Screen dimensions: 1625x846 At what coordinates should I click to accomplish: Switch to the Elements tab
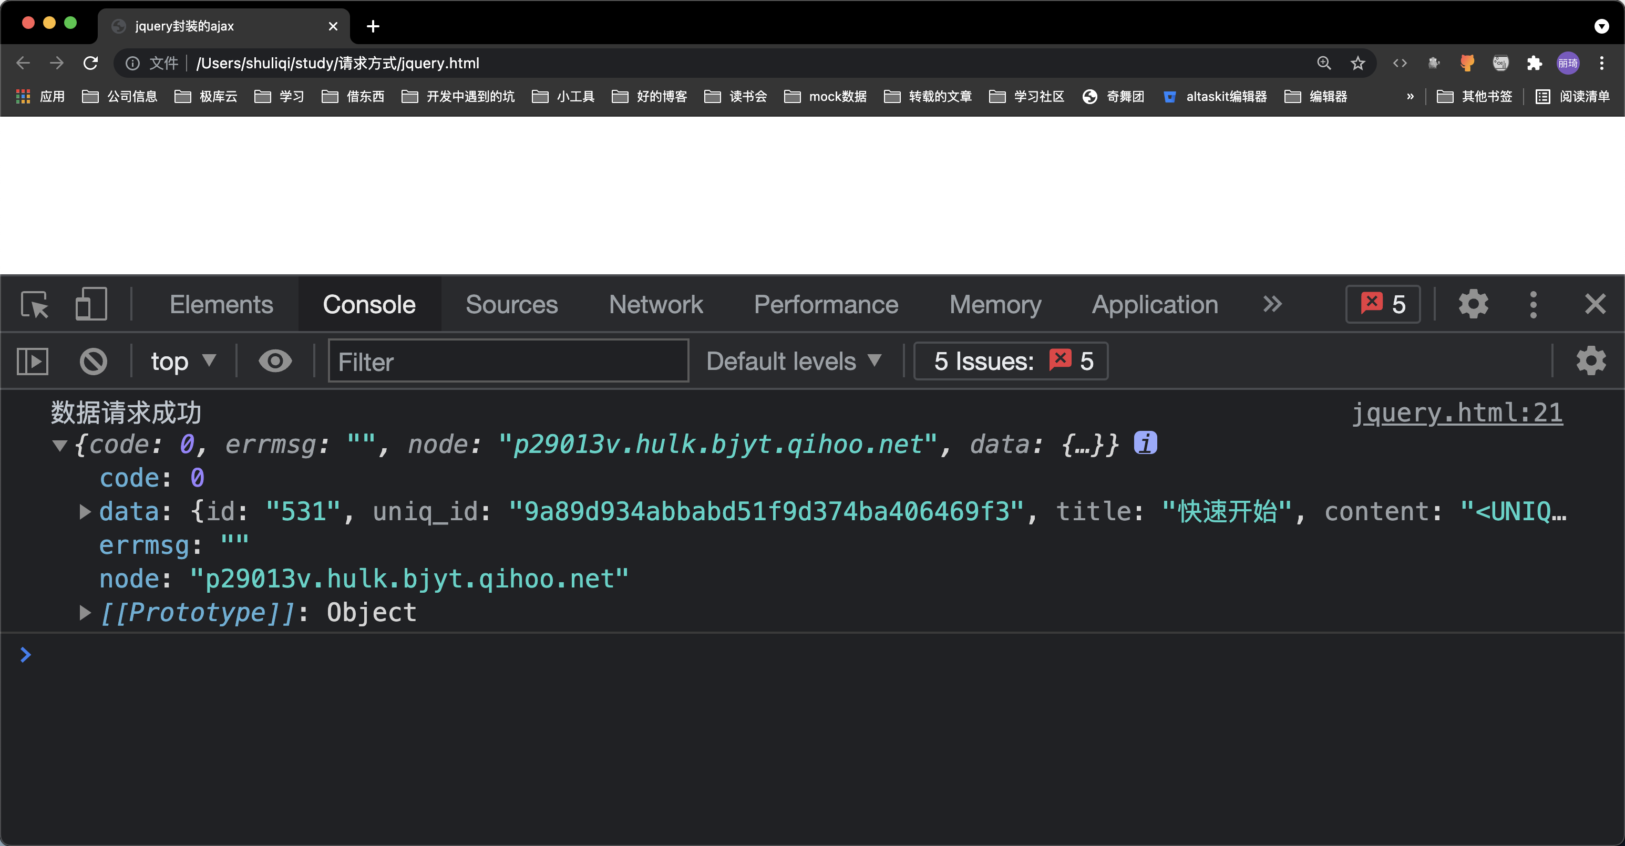[221, 305]
